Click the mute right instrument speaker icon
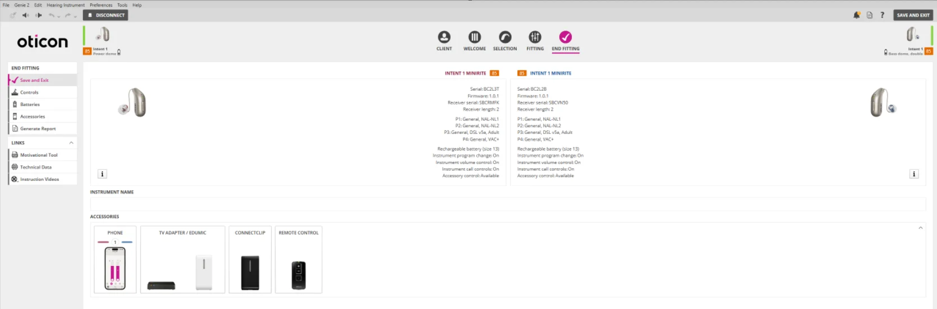The width and height of the screenshot is (937, 309). pos(39,15)
